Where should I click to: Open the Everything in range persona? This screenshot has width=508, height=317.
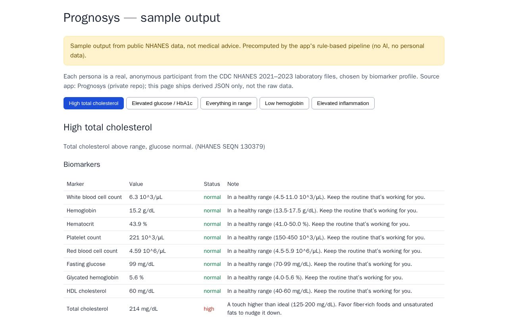(x=229, y=103)
